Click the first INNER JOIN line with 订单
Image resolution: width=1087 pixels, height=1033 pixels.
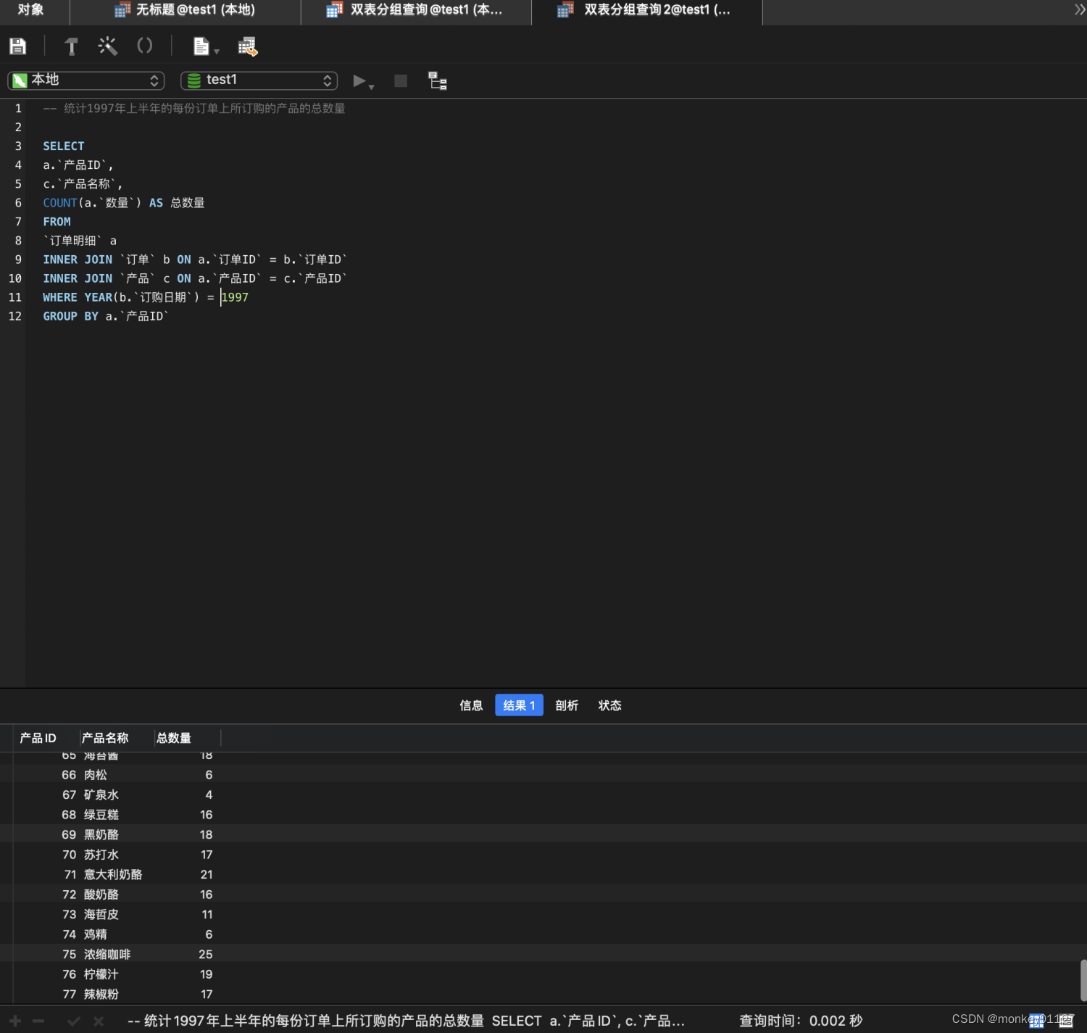tap(195, 260)
